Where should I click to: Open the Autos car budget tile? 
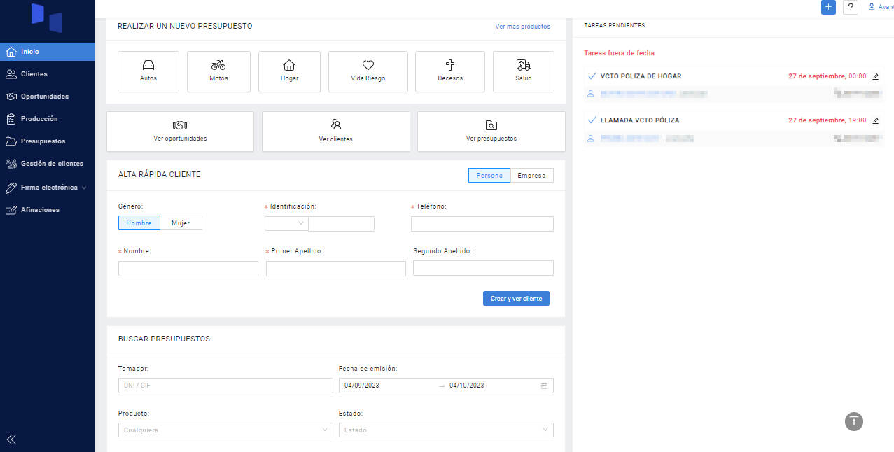point(148,71)
